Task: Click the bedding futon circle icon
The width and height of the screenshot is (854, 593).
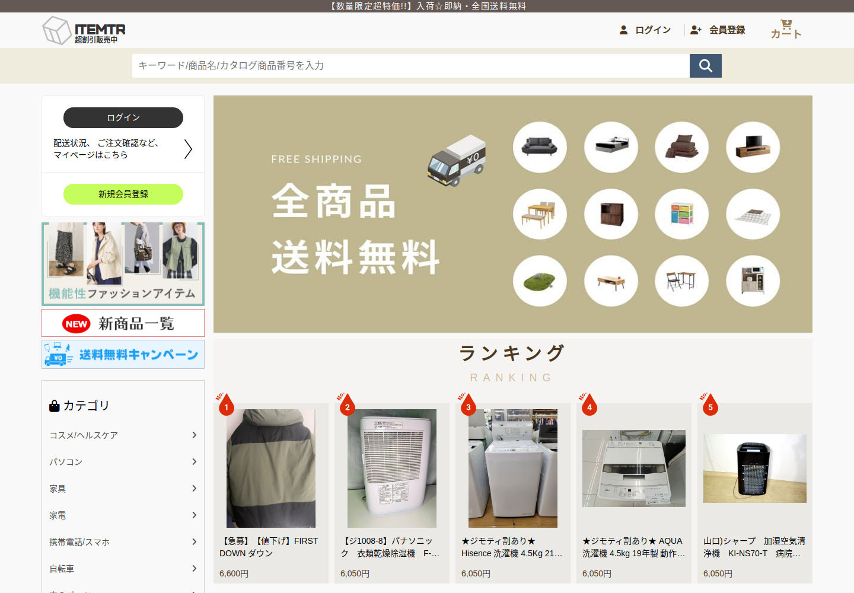Action: 682,147
